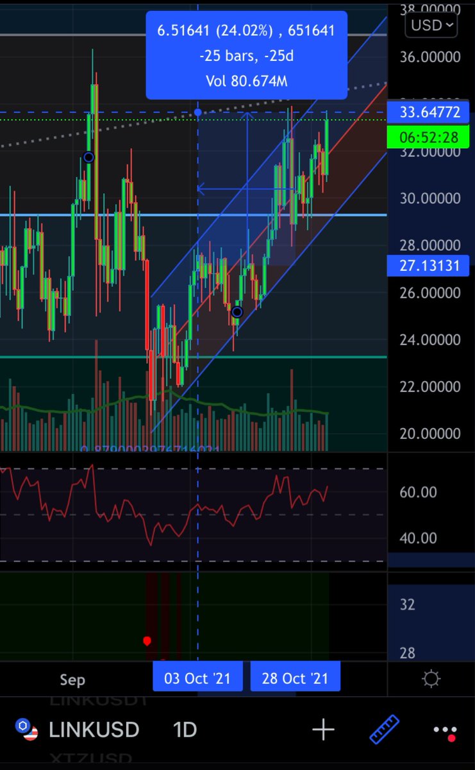Click the 33.64772 price label
The image size is (475, 770).
coord(429,113)
